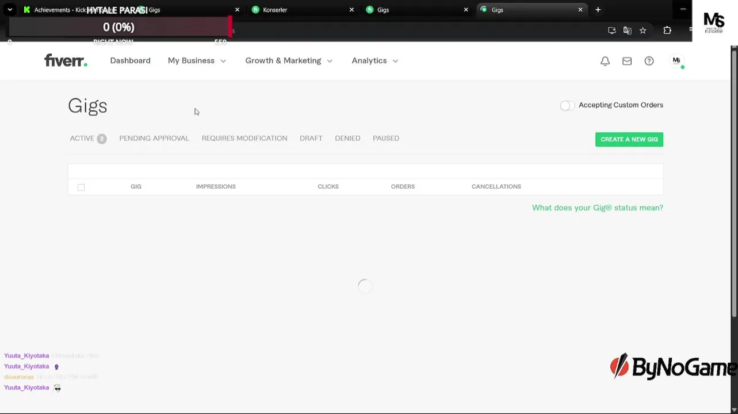Click the GIG column header
Viewport: 738px width, 414px height.
tap(136, 186)
